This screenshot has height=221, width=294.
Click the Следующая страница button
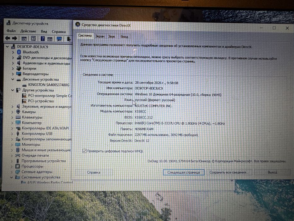[x=184, y=172]
